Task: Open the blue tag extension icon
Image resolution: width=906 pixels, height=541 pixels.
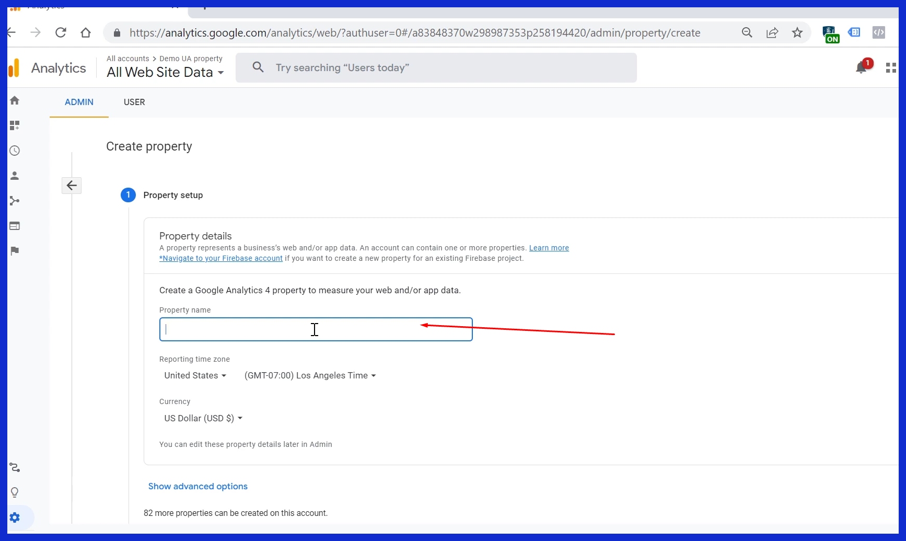Action: (854, 32)
